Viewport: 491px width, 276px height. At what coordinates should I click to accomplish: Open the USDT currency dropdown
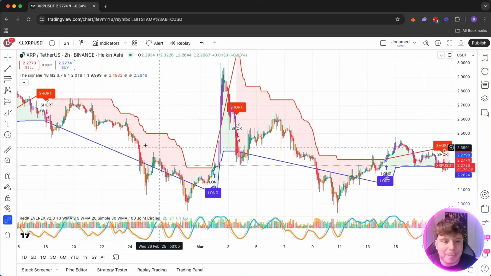(x=465, y=55)
